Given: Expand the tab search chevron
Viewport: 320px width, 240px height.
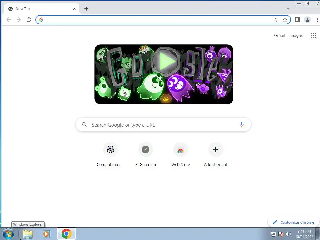Looking at the screenshot, I should coord(288,9).
